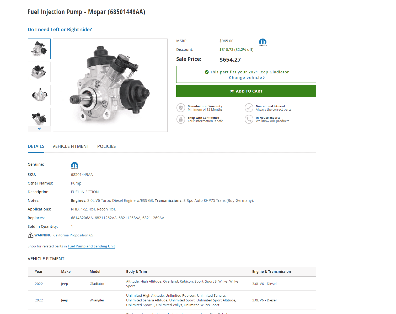Click the Mopar logo in the Genuine row
This screenshot has height=314, width=396.
pyautogui.click(x=74, y=165)
